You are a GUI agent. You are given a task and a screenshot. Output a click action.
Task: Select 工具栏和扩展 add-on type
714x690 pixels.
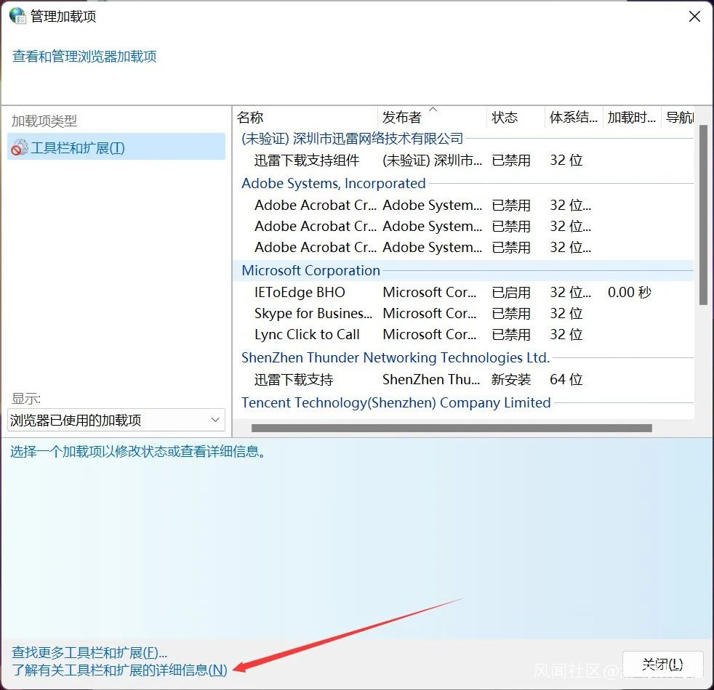click(x=116, y=148)
